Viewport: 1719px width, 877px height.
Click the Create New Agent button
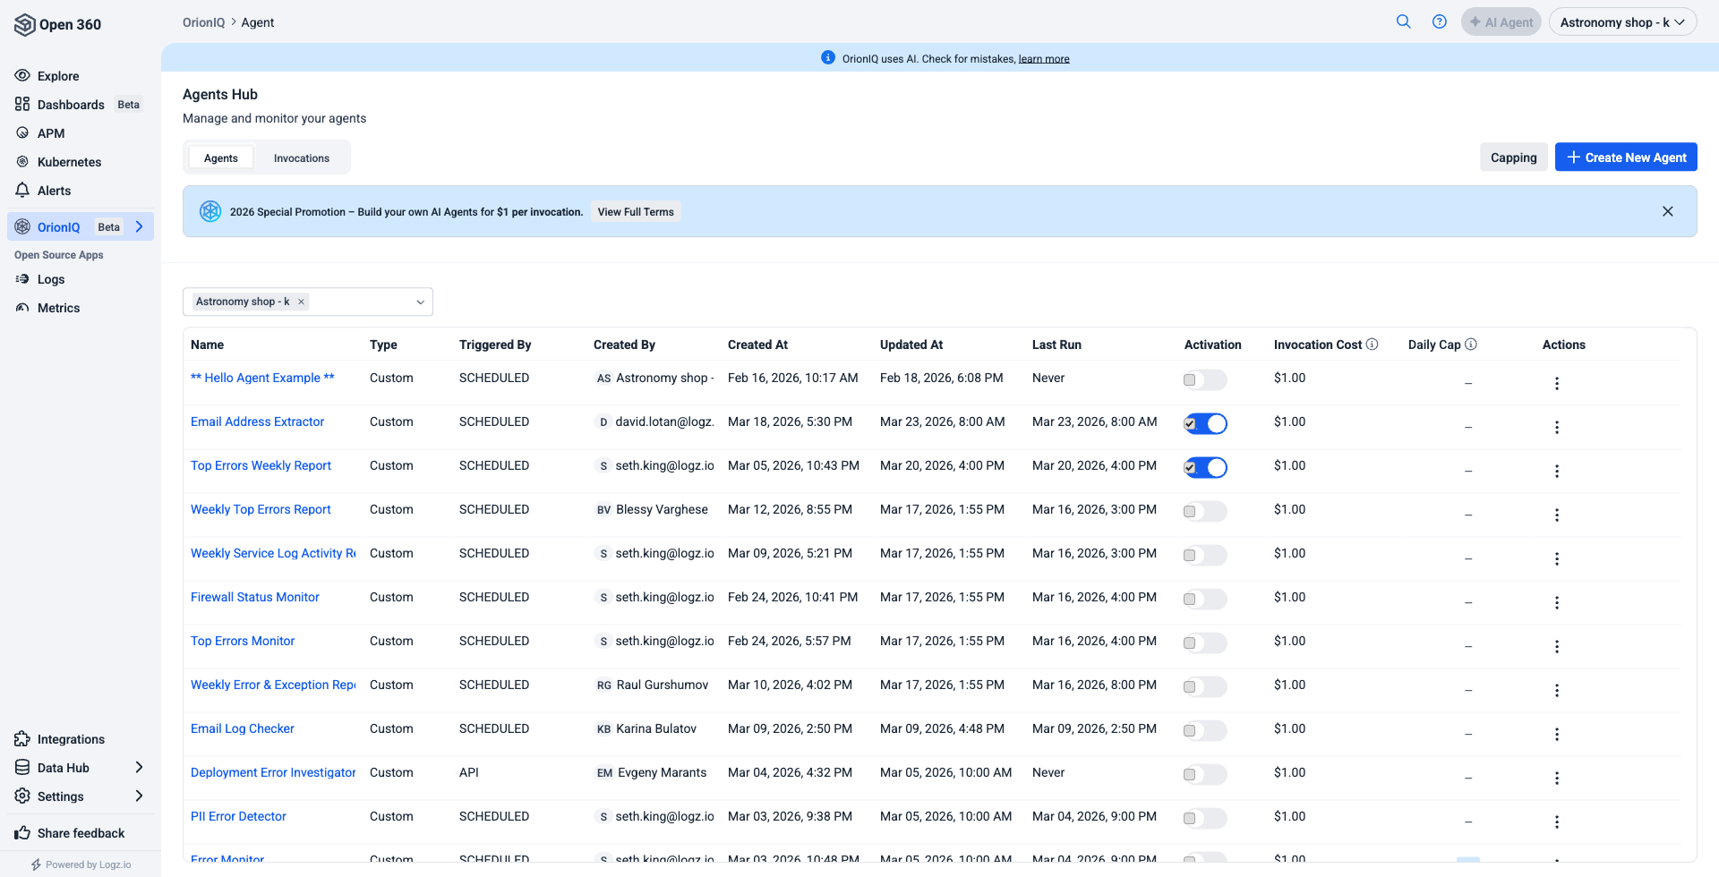[1625, 158]
